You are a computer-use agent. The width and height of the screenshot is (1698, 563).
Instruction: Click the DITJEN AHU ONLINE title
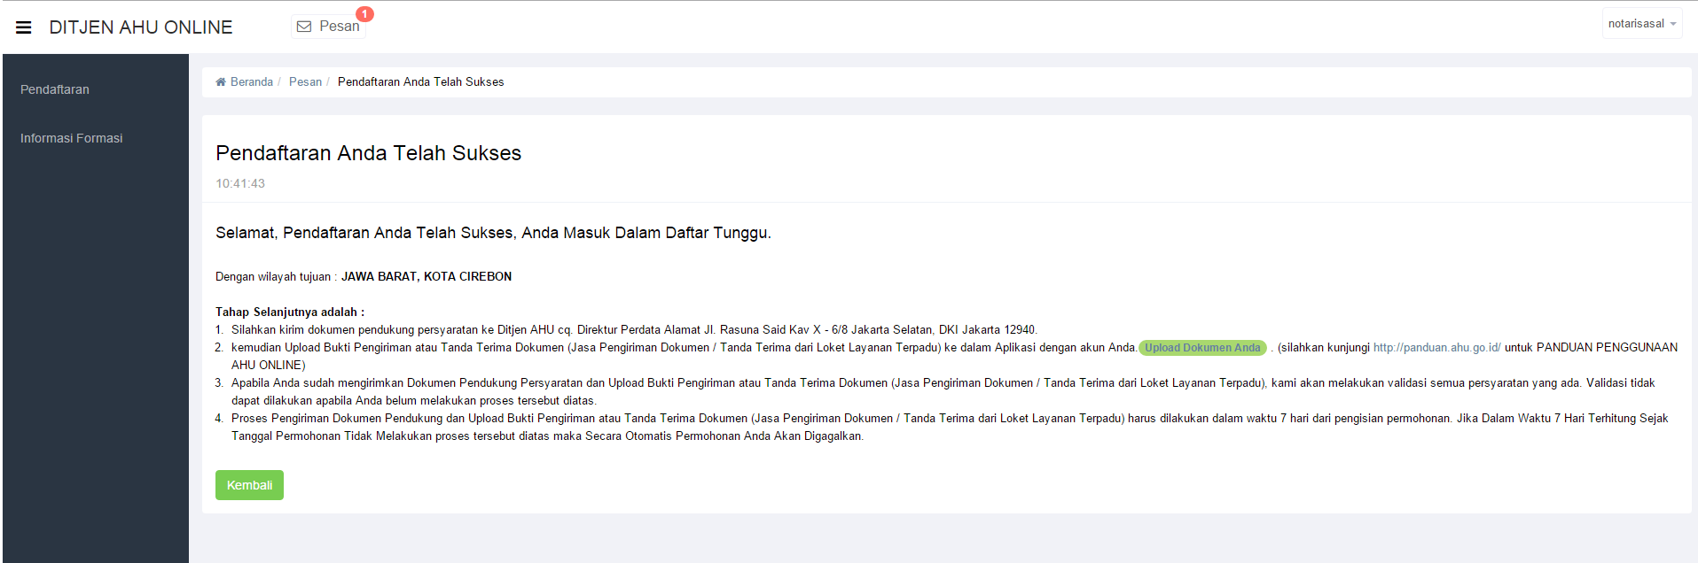(x=141, y=27)
